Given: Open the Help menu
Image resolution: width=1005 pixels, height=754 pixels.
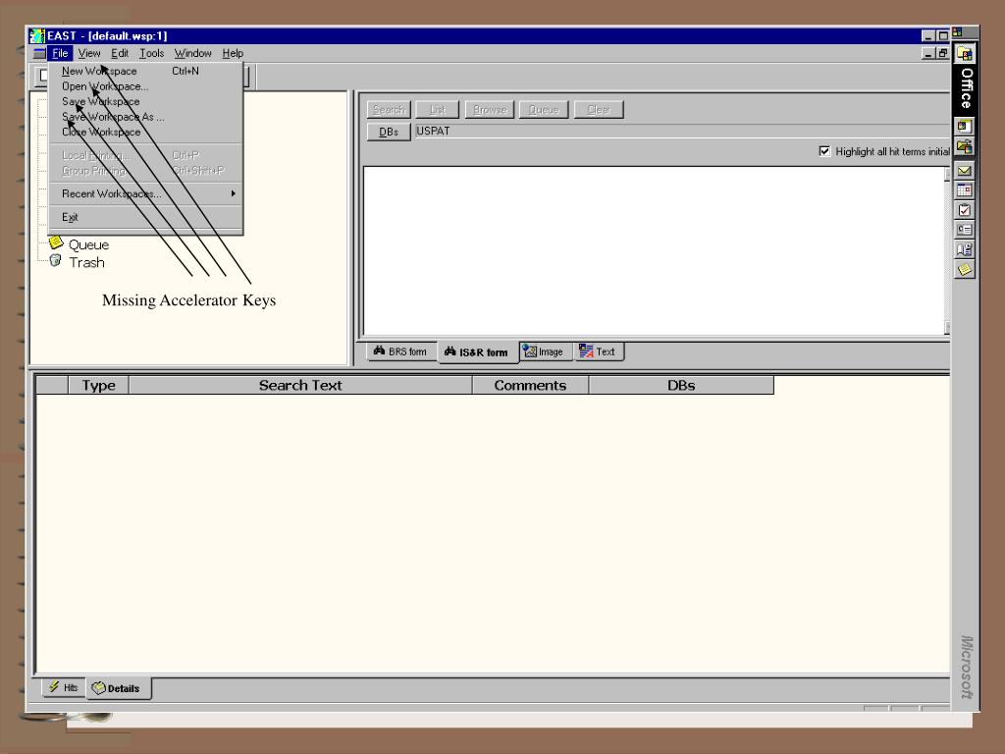Looking at the screenshot, I should 233,53.
